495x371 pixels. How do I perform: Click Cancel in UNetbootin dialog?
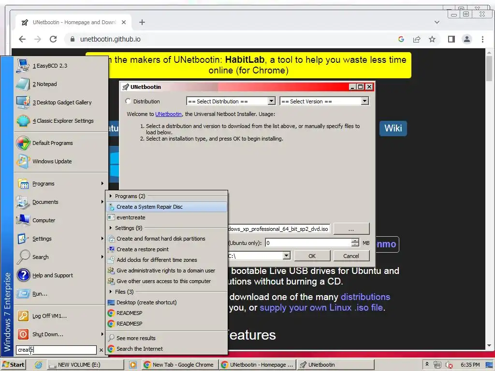351,256
